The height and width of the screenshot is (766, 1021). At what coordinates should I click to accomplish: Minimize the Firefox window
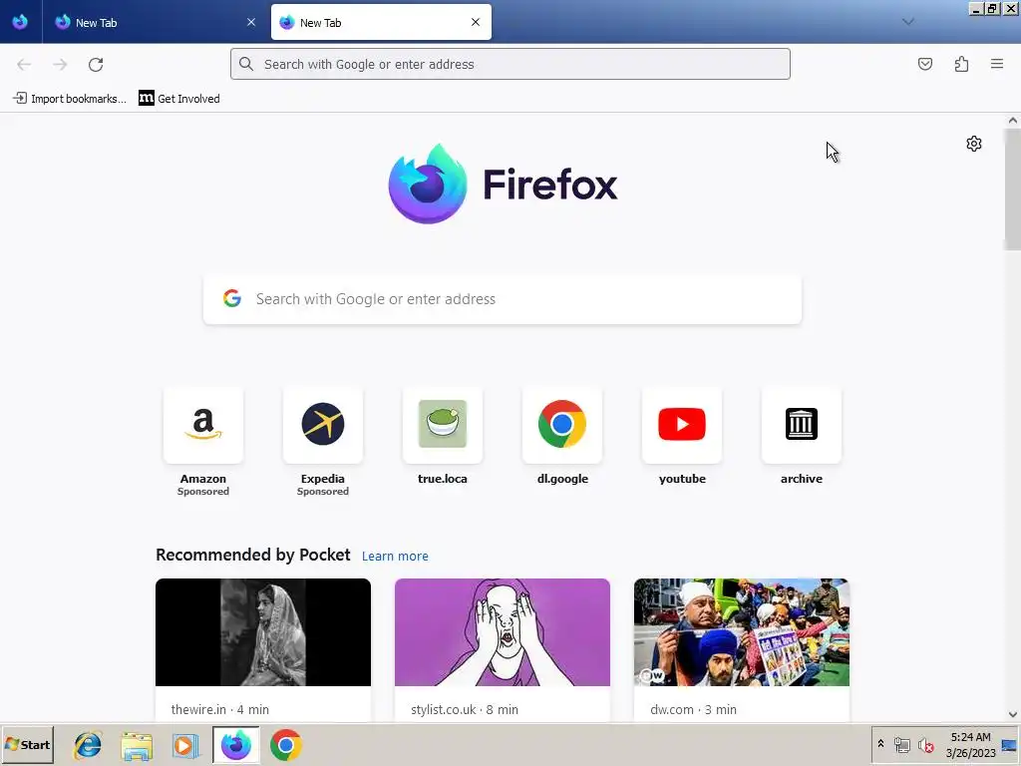pos(975,8)
